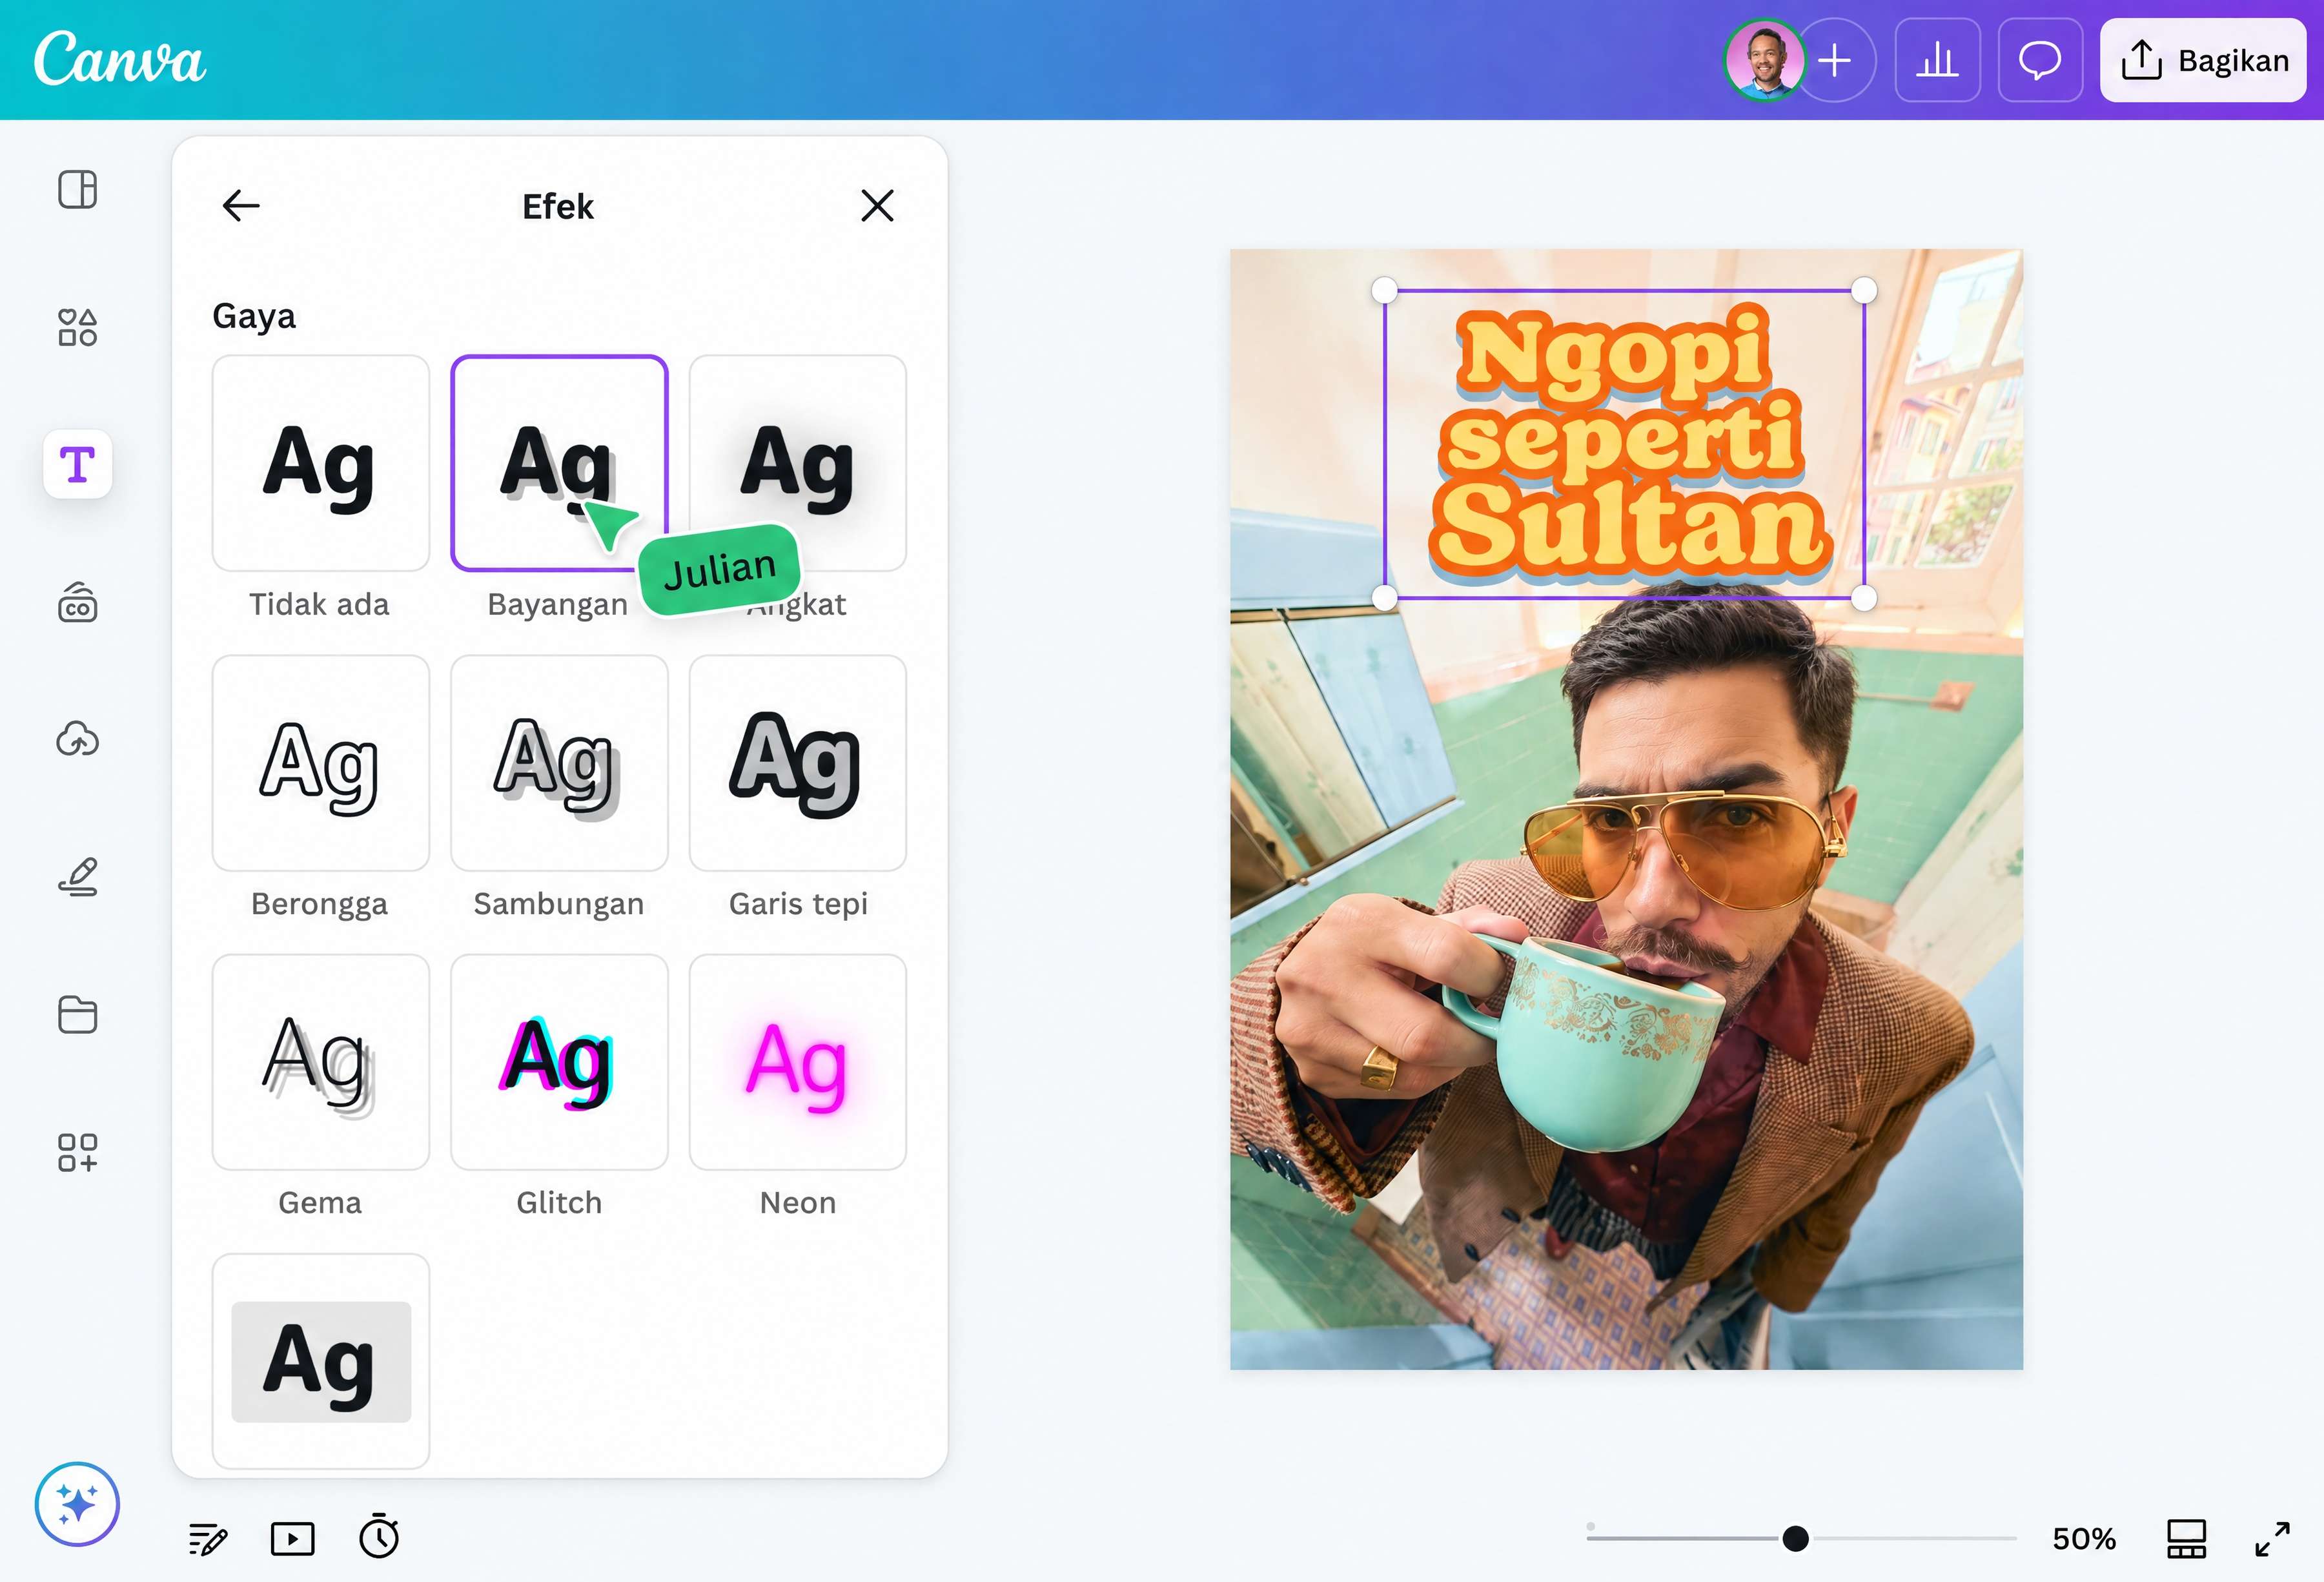
Task: Apply the Glitch text style
Action: pyautogui.click(x=559, y=1062)
